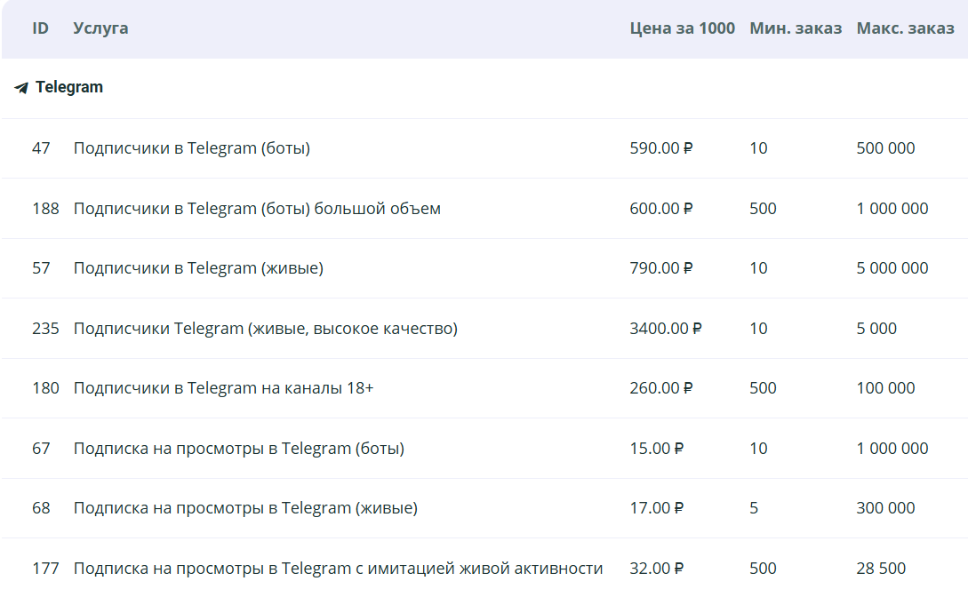The height and width of the screenshot is (597, 968).
Task: Click the price 17.00 ₽
Action: tap(657, 508)
